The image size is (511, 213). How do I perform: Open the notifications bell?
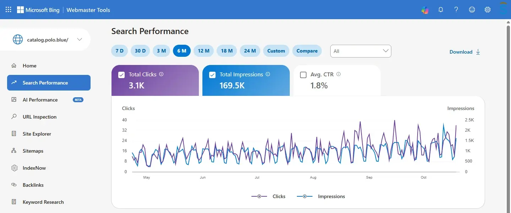tap(441, 10)
